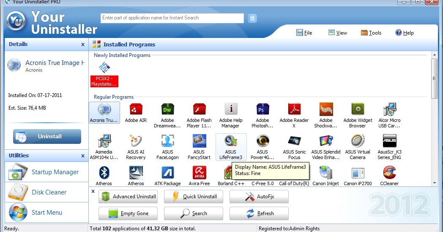Click the Empty Gone button
Viewport: 443px width, 232px height.
128,213
